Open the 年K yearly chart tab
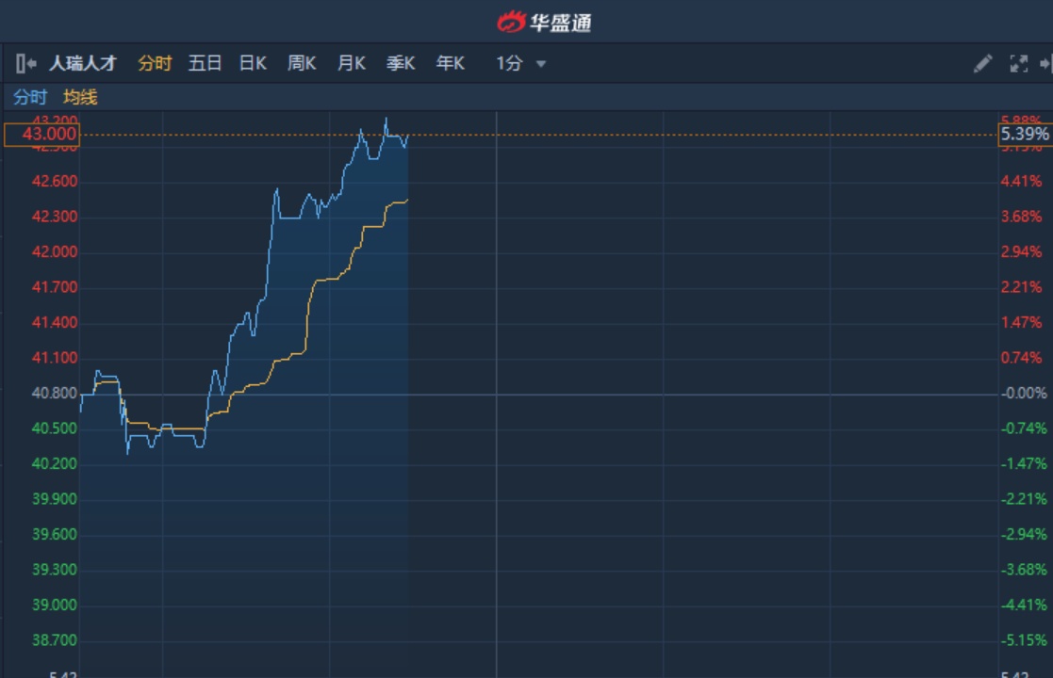 [x=450, y=64]
